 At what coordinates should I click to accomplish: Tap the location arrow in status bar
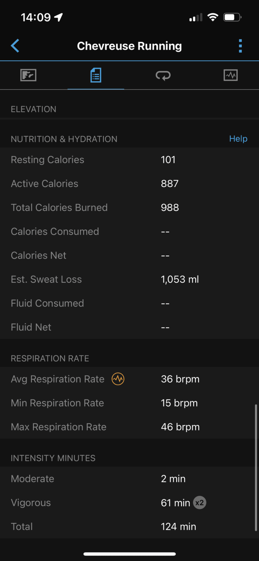tap(58, 17)
